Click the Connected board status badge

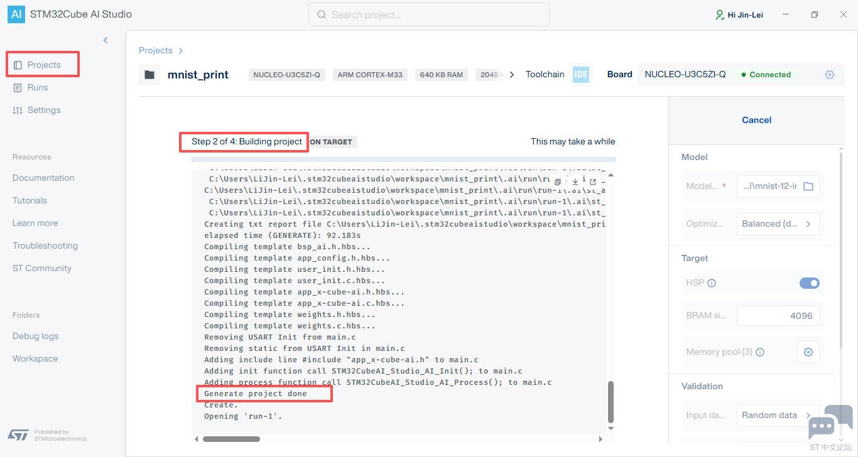pos(766,74)
